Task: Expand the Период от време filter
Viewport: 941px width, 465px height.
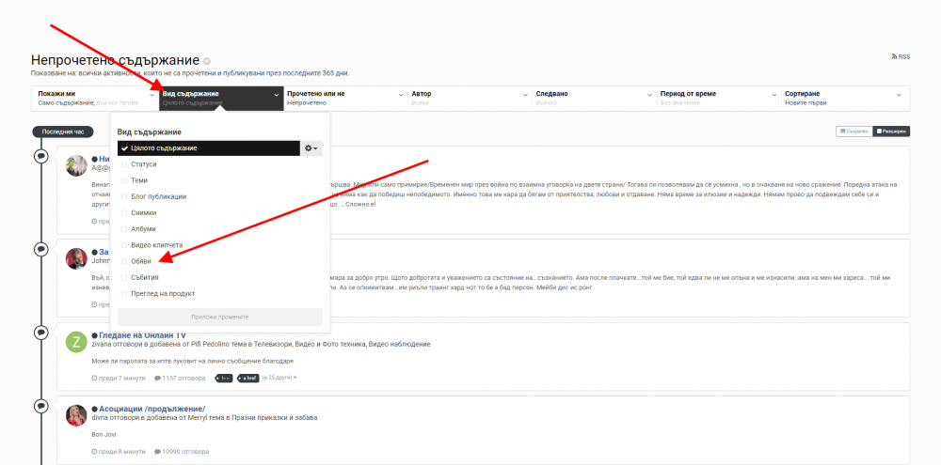Action: click(x=720, y=99)
